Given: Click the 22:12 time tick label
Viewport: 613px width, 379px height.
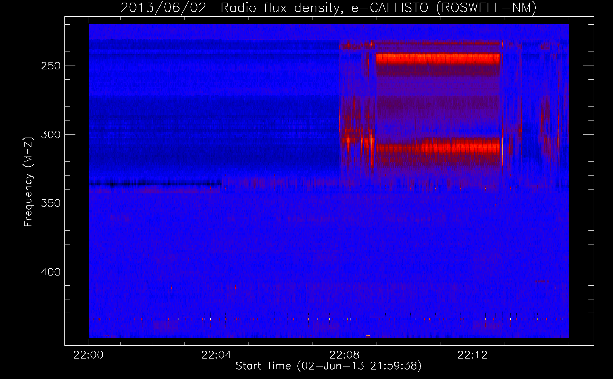Looking at the screenshot, I should pyautogui.click(x=472, y=355).
